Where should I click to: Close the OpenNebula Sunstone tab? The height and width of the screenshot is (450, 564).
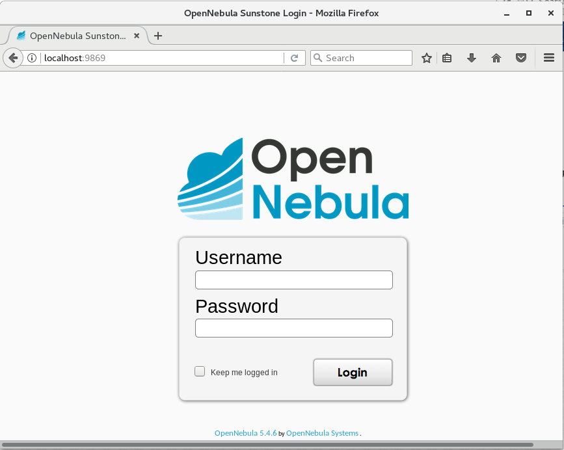[137, 36]
